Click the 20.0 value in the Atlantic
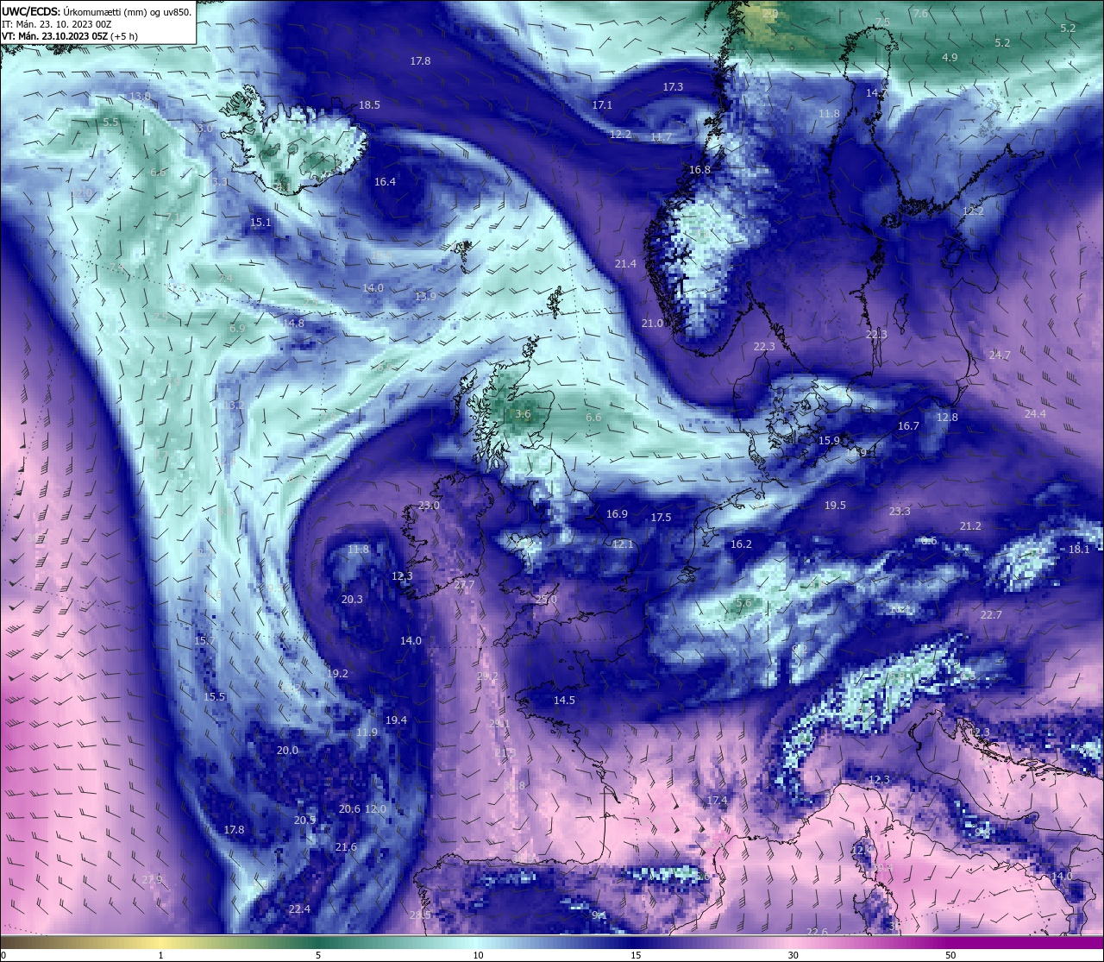 pyautogui.click(x=287, y=751)
